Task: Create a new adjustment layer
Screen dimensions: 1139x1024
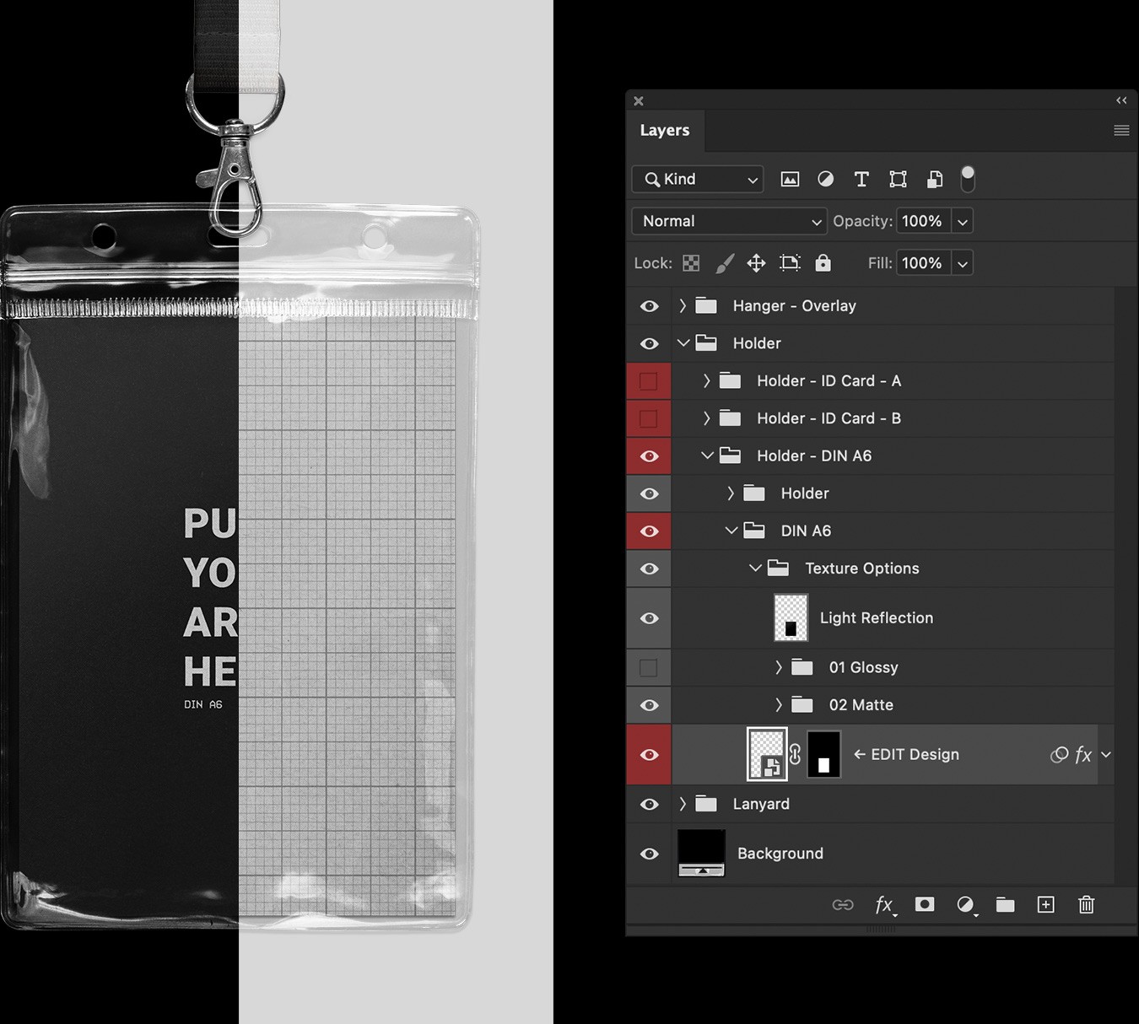Action: (x=965, y=904)
